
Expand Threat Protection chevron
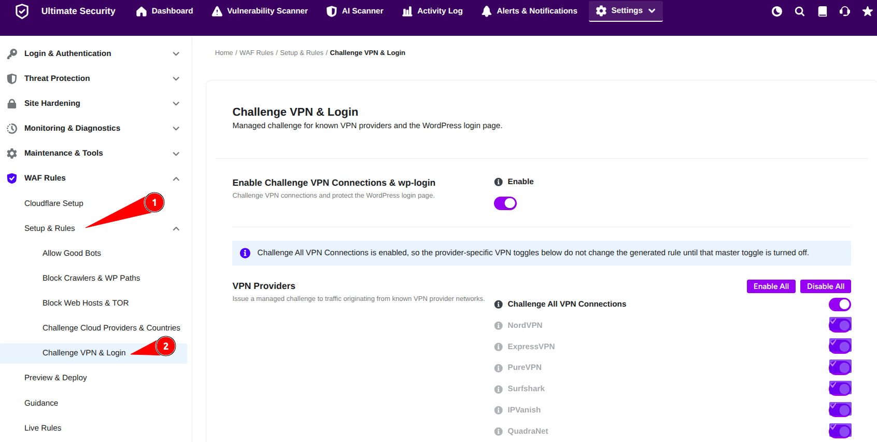point(176,79)
